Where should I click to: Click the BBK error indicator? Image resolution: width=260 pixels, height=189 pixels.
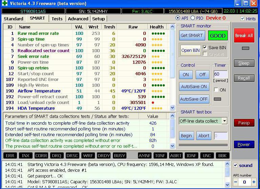[222, 155]
